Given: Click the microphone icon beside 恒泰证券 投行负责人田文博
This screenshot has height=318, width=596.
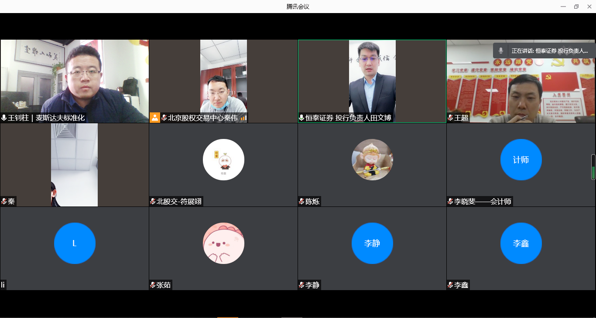Looking at the screenshot, I should [x=301, y=118].
